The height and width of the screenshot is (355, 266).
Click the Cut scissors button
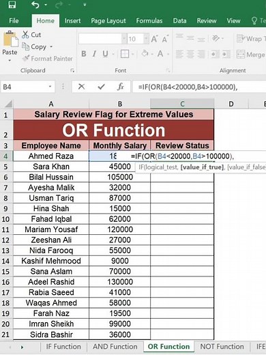click(31, 35)
